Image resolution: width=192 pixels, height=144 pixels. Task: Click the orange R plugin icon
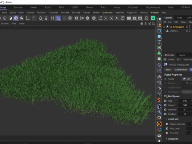[159, 124]
